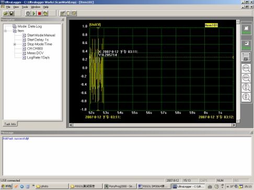254x190 pixels.
Task: Open the File menu
Action: coord(8,7)
